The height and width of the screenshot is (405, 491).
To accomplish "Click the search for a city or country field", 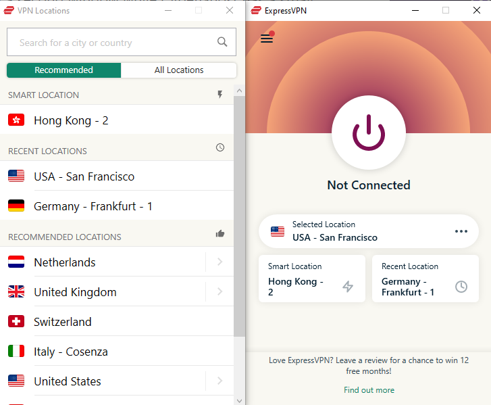I will click(x=122, y=42).
